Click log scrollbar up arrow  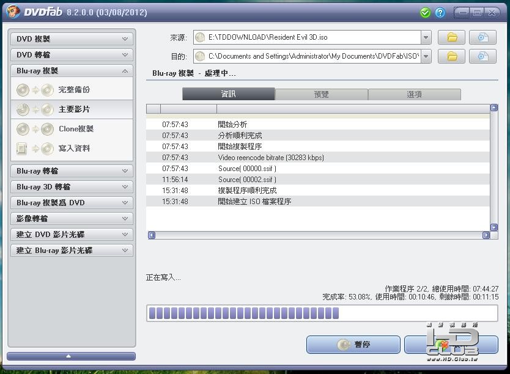pyautogui.click(x=493, y=108)
